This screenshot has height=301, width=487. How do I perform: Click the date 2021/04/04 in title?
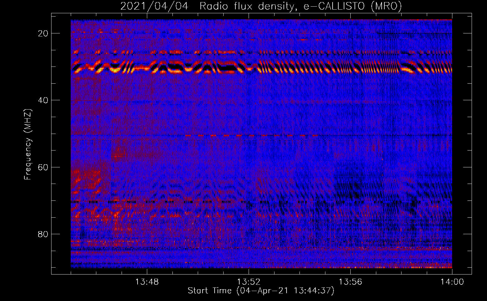[154, 6]
